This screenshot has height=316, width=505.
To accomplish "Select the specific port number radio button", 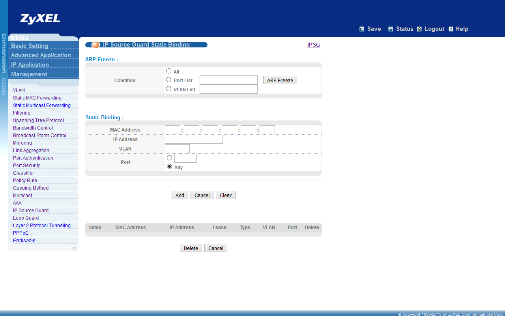I will [170, 158].
